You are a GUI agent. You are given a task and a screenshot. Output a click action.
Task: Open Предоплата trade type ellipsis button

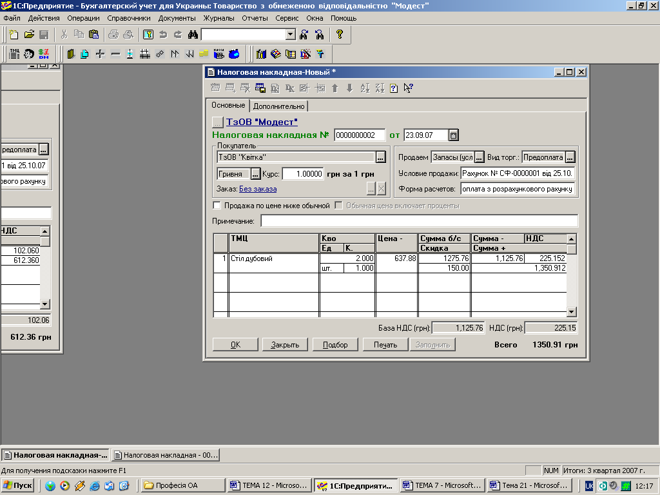[570, 157]
